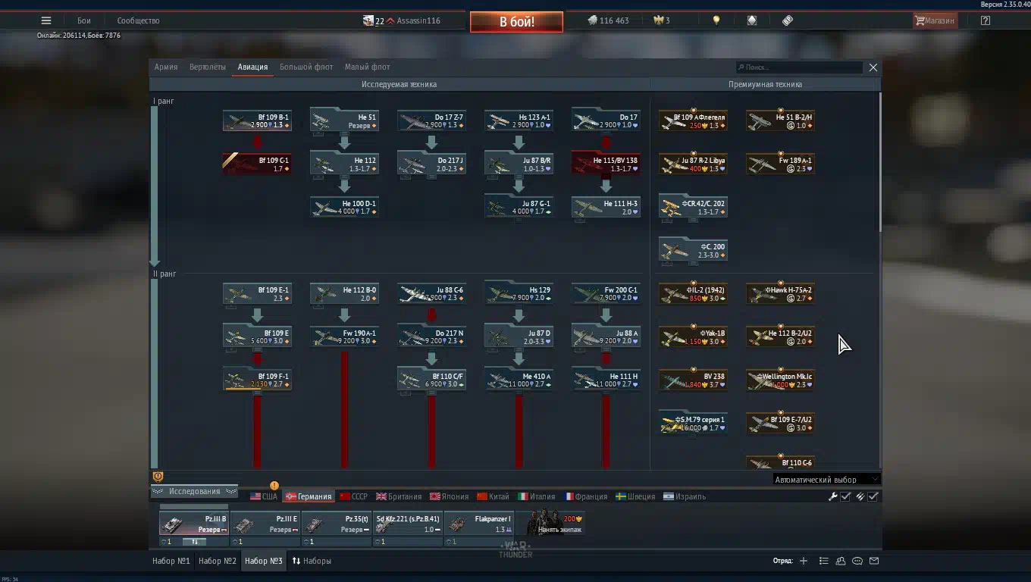Switch to crew preset Набор №1
This screenshot has width=1031, height=582.
[171, 561]
